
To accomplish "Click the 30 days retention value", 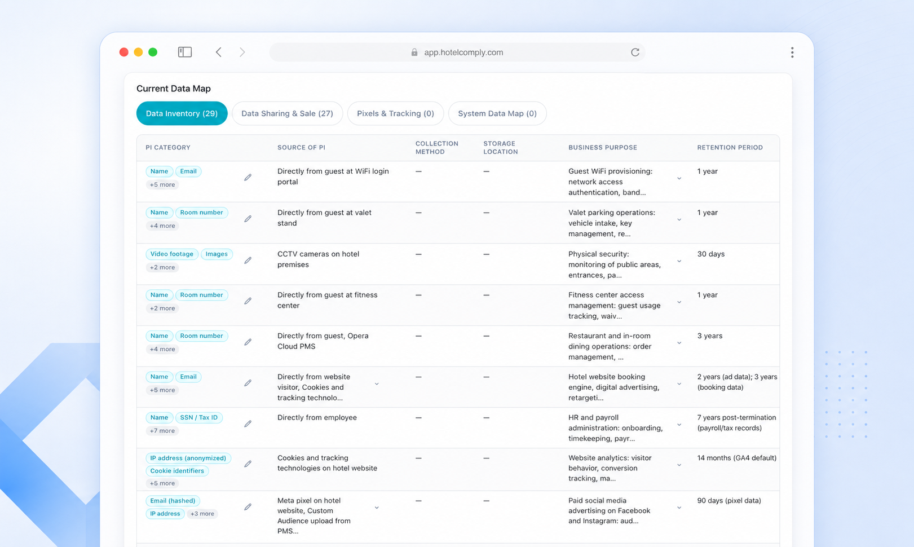I will tap(710, 254).
